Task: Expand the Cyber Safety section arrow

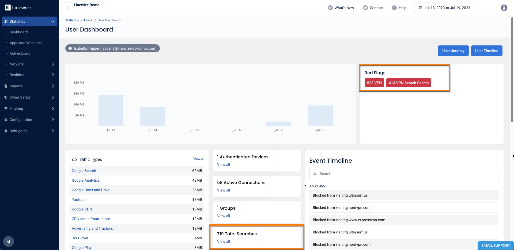Action: 53,97
